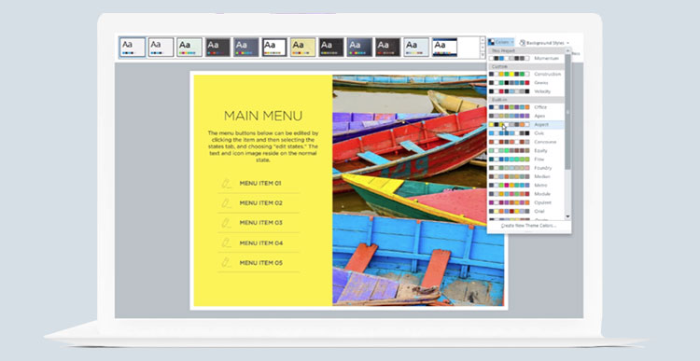Choose the Metro color scheme

(x=525, y=186)
